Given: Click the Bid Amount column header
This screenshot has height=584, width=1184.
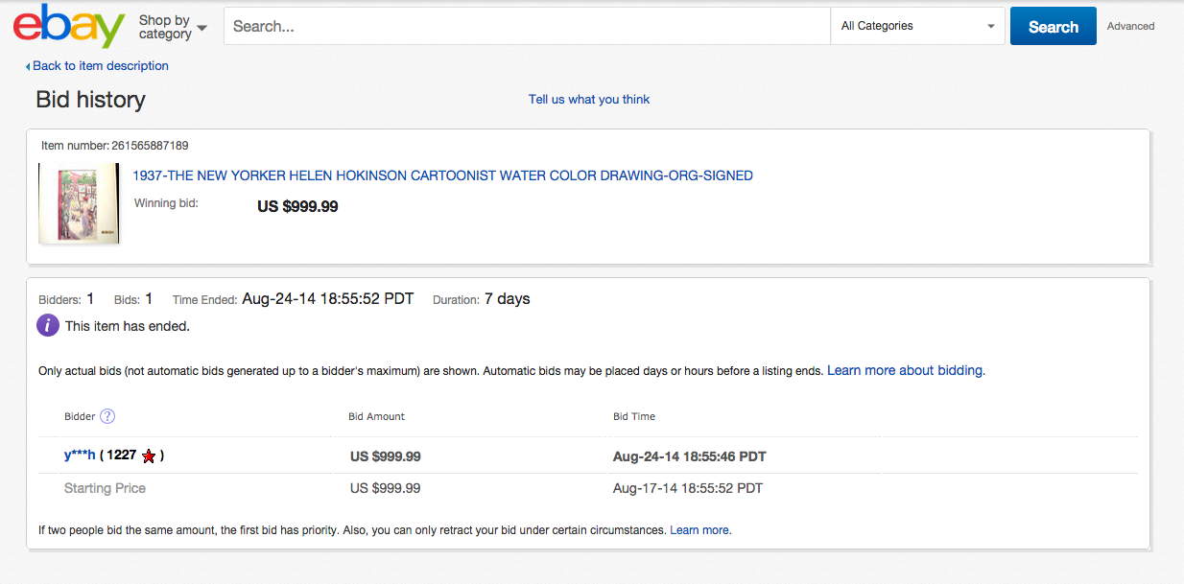Looking at the screenshot, I should 376,416.
